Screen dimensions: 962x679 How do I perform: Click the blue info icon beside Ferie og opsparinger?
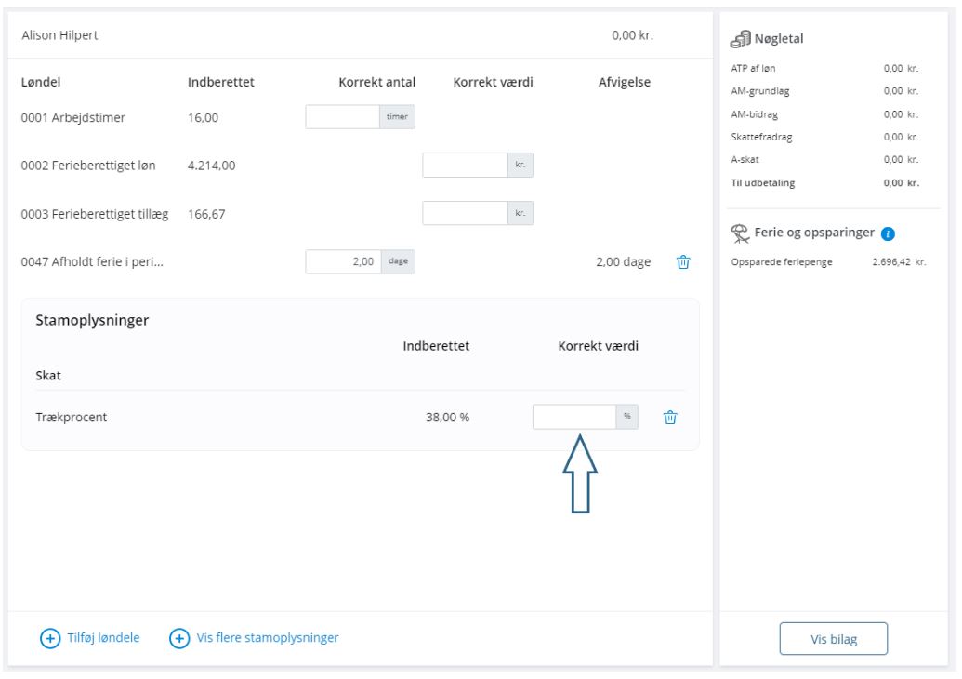[x=888, y=233]
